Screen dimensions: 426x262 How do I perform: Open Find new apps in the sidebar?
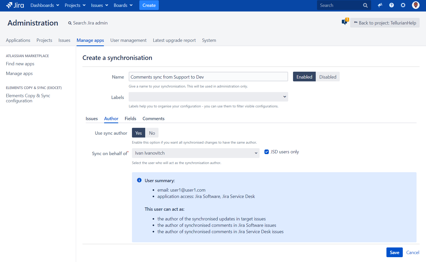click(x=20, y=64)
